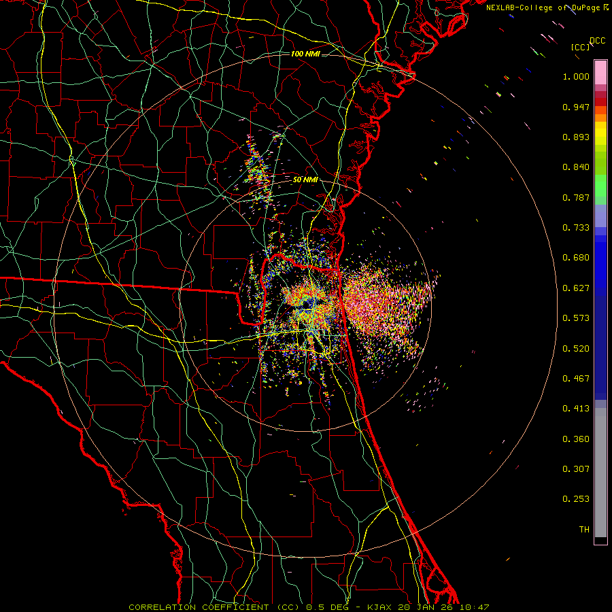Screen dimensions: 612x612
Task: Click the 0.893 legend value
Action: pos(576,137)
